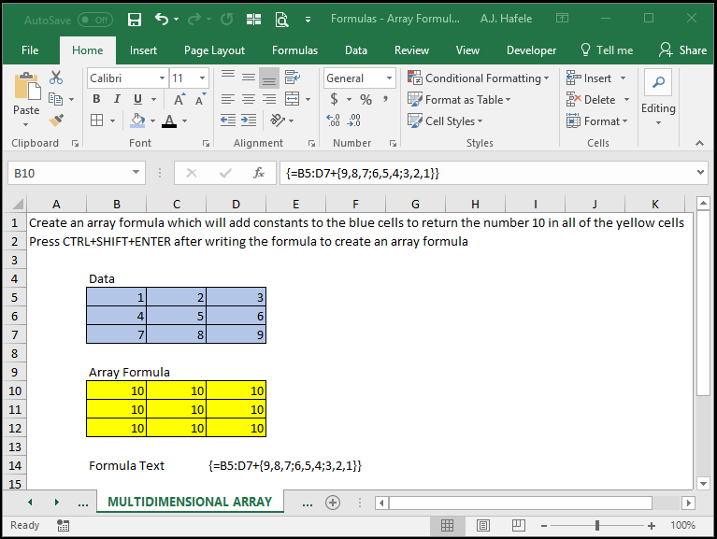Apply Accounting number format dollar sign
Viewport: 717px width, 539px height.
335,99
